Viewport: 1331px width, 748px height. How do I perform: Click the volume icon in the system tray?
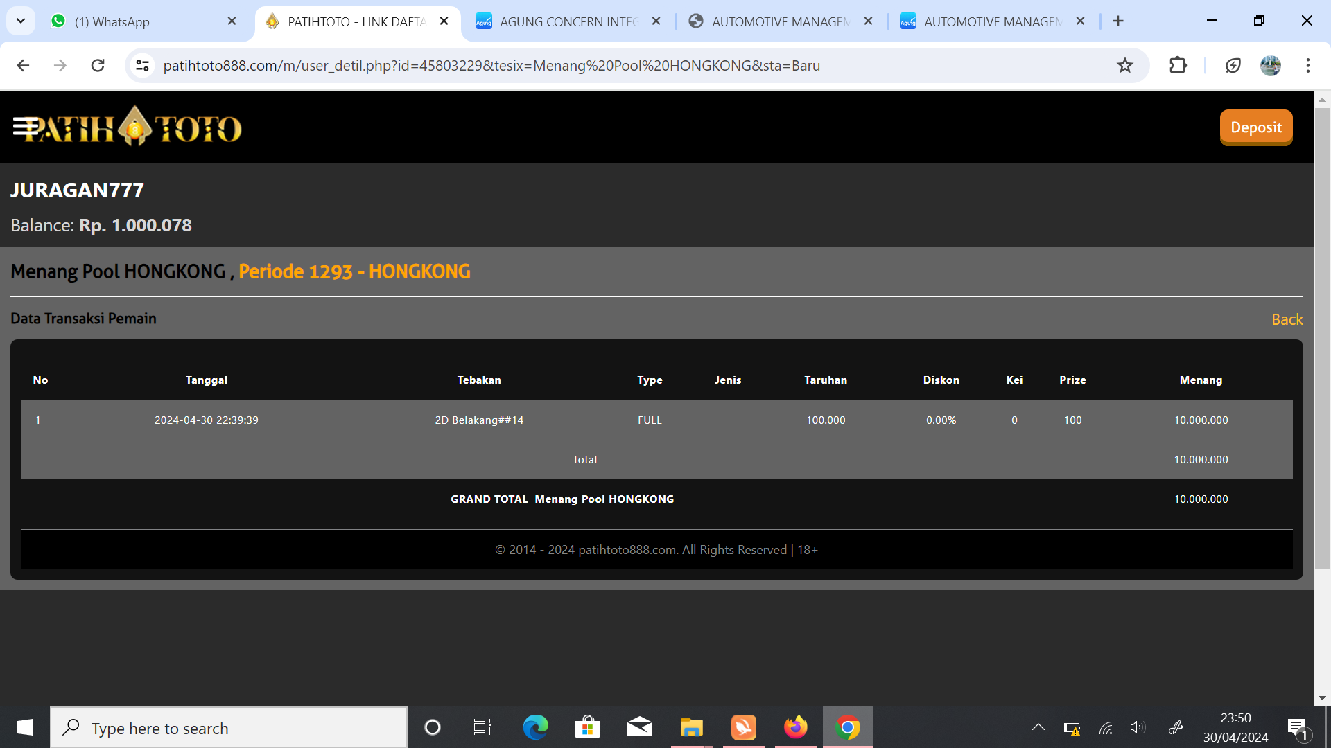(1137, 727)
